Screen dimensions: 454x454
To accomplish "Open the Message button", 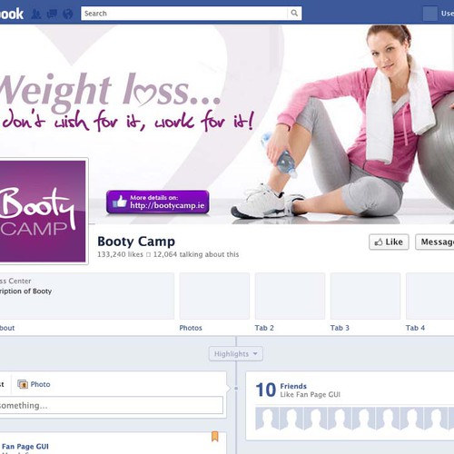I will 435,242.
